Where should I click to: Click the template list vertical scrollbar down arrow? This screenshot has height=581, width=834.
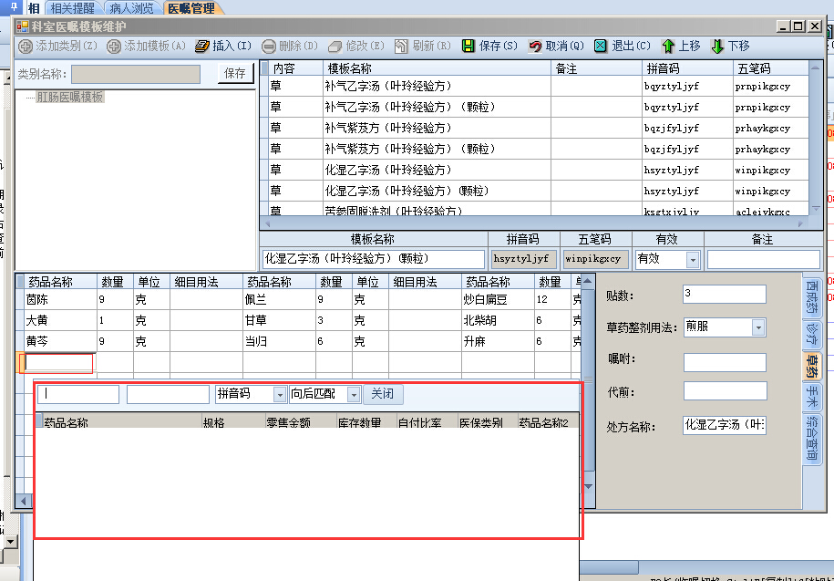click(x=816, y=209)
